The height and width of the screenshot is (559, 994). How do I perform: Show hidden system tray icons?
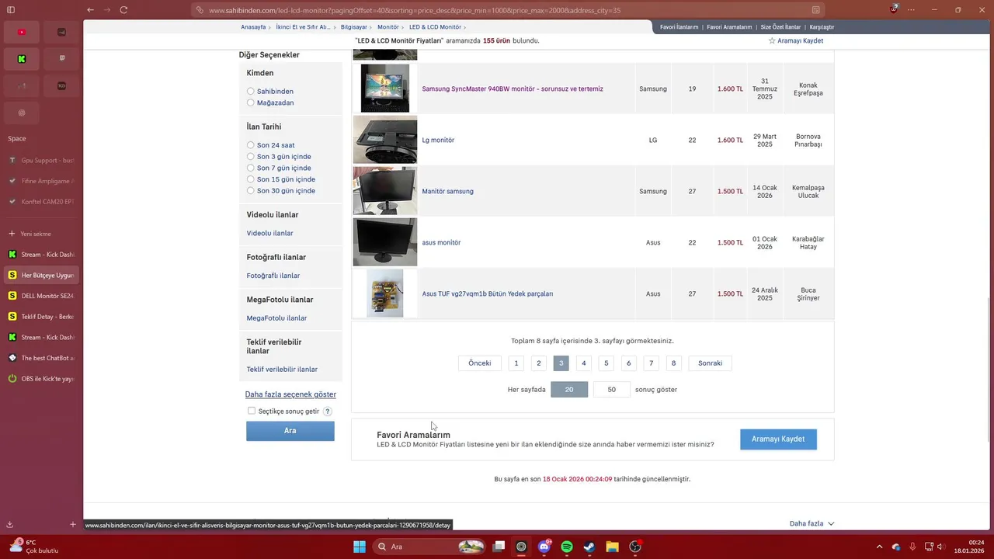pos(879,547)
